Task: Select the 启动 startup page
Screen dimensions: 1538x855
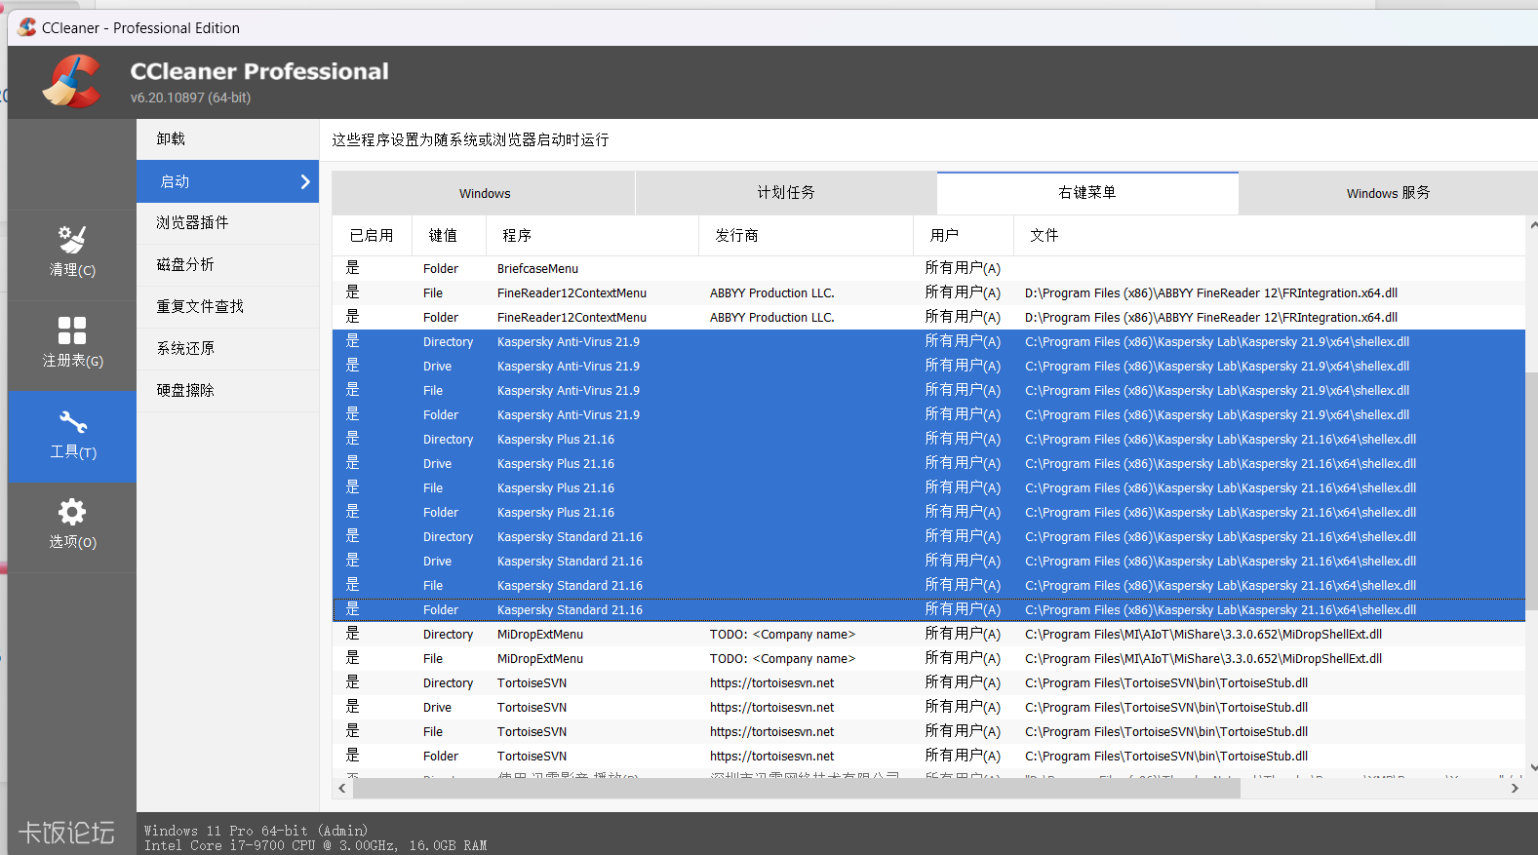Action: 227,181
